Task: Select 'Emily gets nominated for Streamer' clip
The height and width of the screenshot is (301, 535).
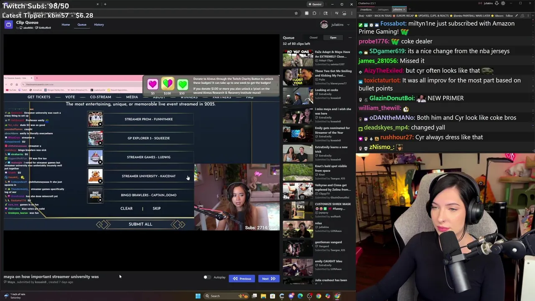Action: 317,134
